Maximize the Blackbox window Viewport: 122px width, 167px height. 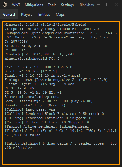[x=108, y=5]
